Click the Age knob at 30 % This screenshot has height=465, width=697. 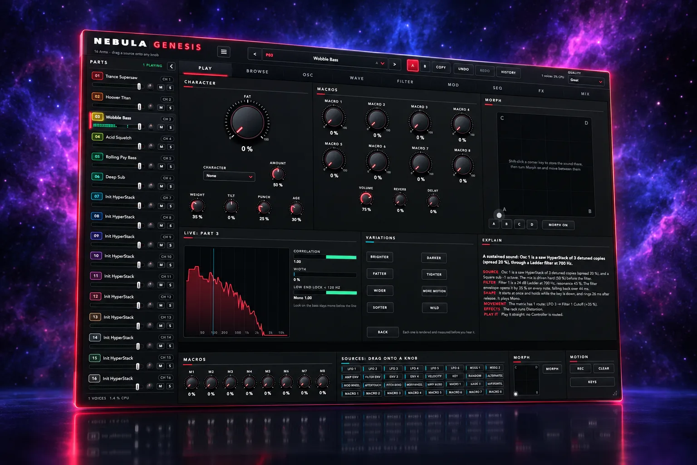click(296, 209)
